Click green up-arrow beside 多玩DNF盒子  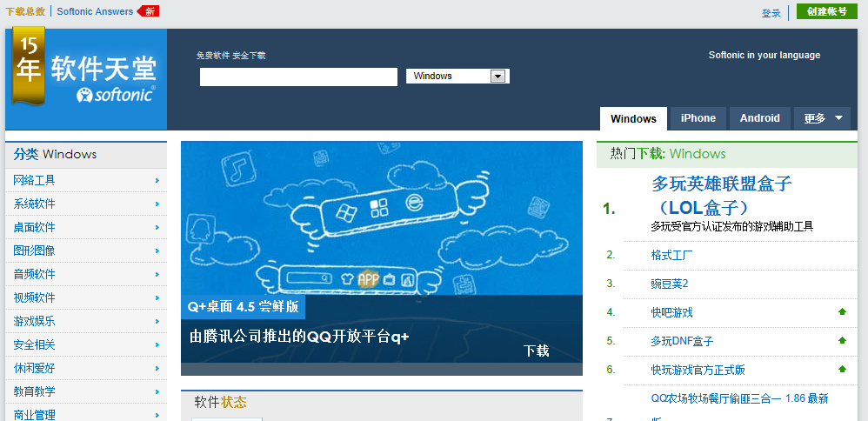click(x=842, y=340)
